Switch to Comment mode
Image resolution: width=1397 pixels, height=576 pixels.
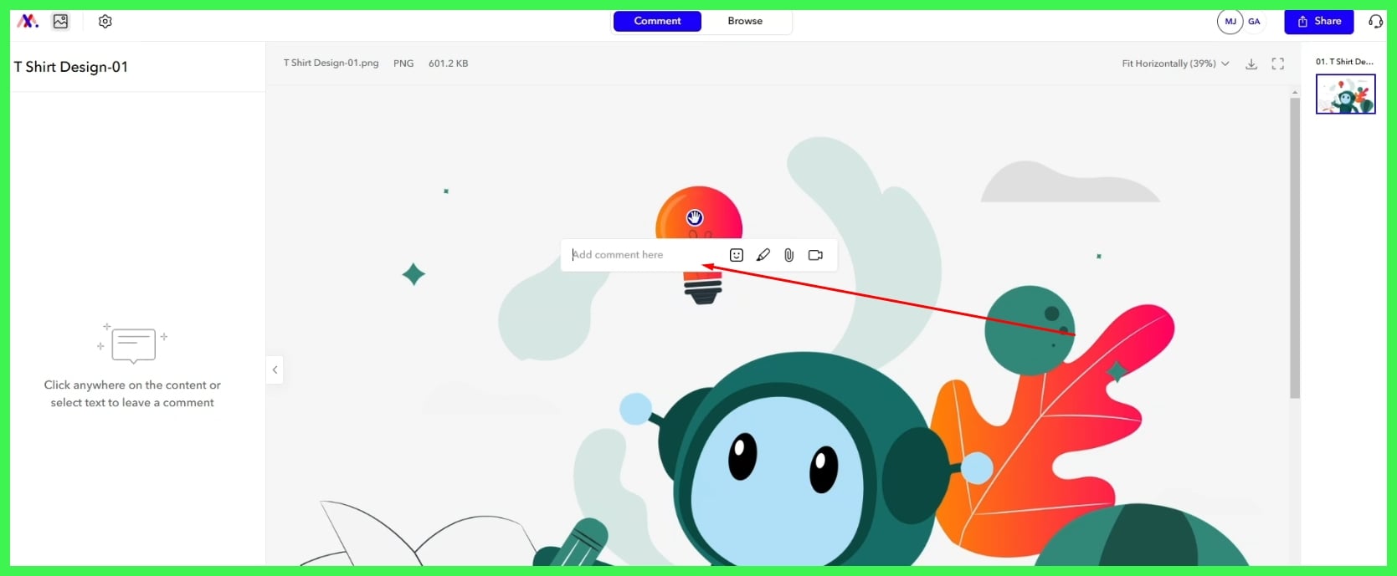(657, 21)
